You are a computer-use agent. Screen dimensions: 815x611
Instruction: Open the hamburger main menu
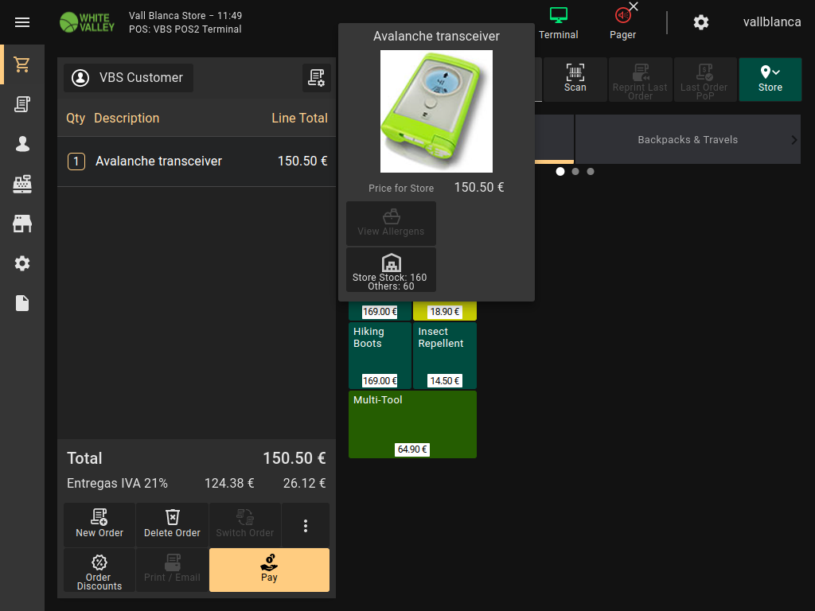point(22,22)
